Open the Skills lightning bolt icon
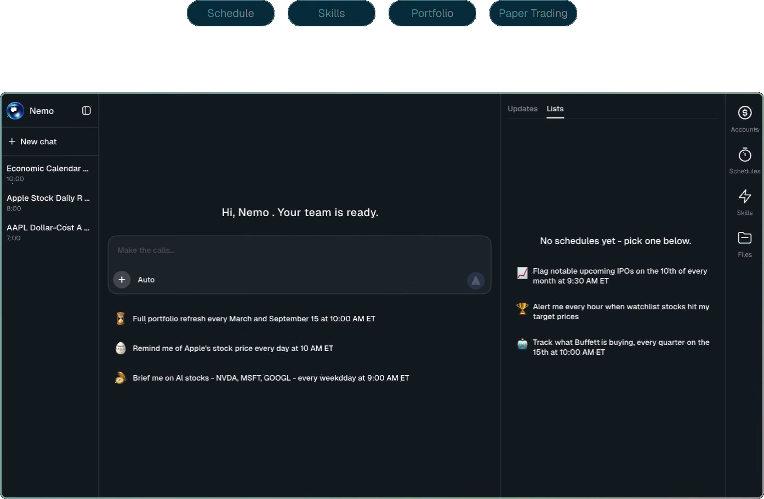The height and width of the screenshot is (499, 764). click(744, 196)
